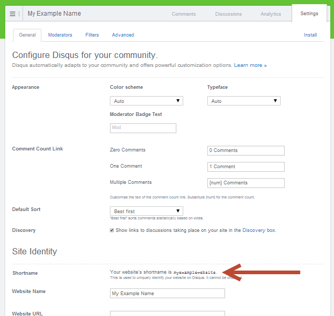This screenshot has width=334, height=316.
Task: Switch to the Moderators sub-tab
Action: (60, 35)
